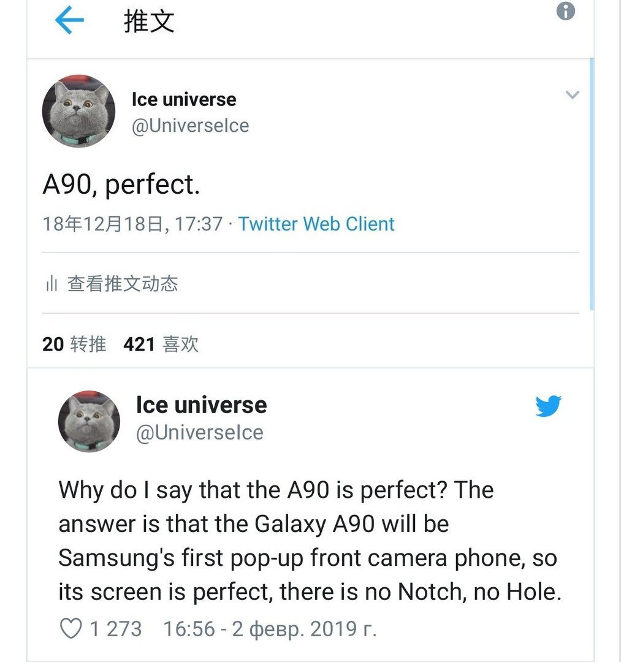Click the 推文 page title
This screenshot has width=621, height=662.
coord(149,22)
